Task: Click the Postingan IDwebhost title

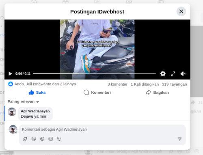Action: pos(97,12)
